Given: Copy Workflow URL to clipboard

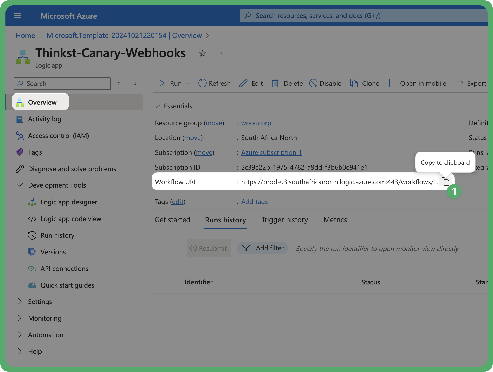Looking at the screenshot, I should (445, 182).
